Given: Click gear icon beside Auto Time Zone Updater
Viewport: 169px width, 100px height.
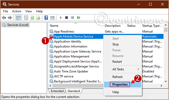Looking at the screenshot, I should (51, 71).
